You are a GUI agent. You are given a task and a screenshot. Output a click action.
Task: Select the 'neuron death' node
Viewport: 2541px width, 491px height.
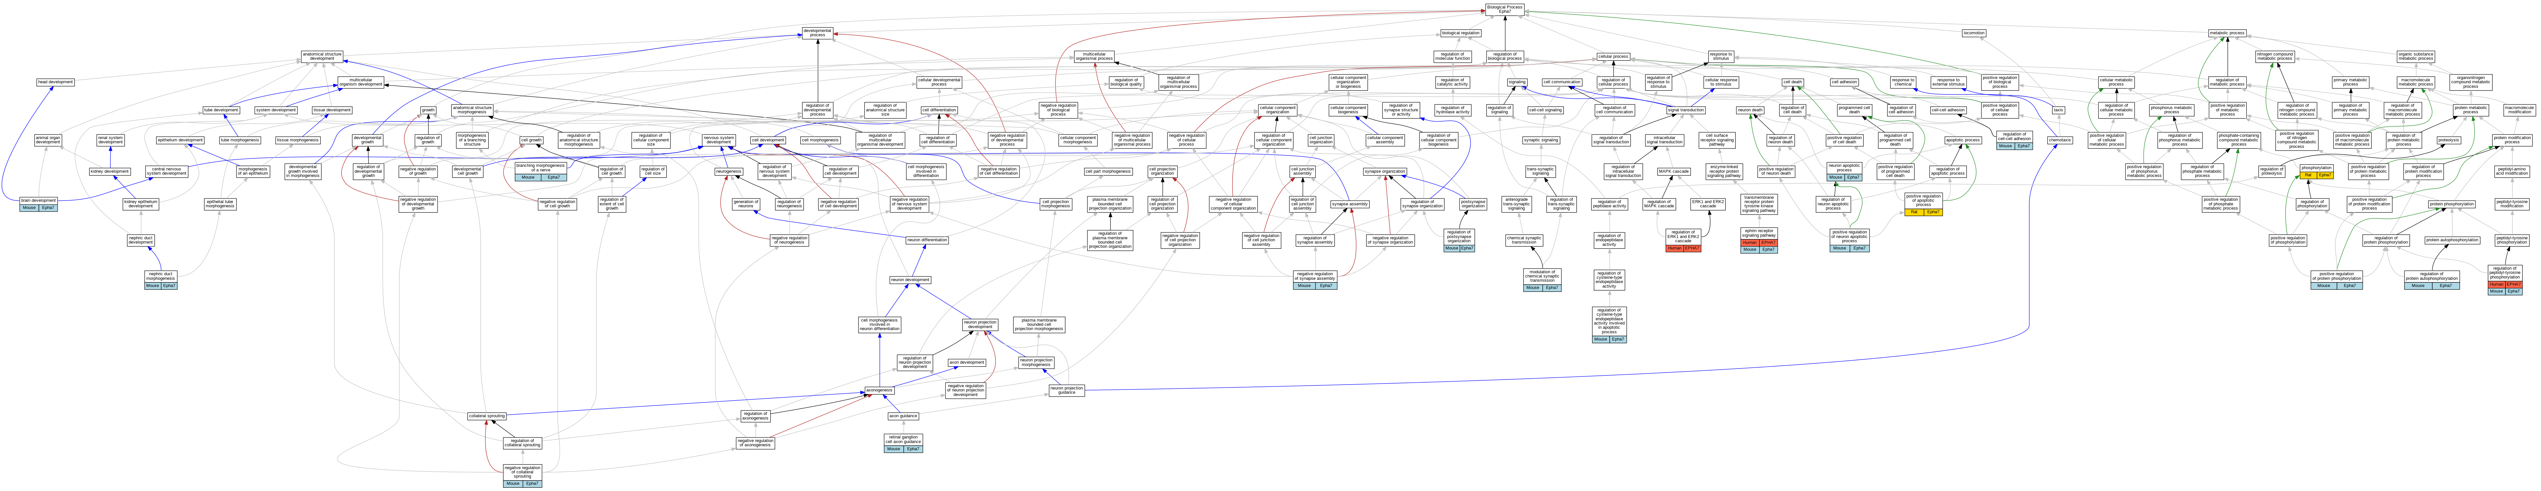[1750, 110]
